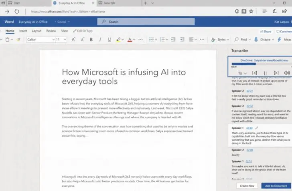Switch to the New tab browser tab
This screenshot has width=292, height=191.
tap(119, 3)
